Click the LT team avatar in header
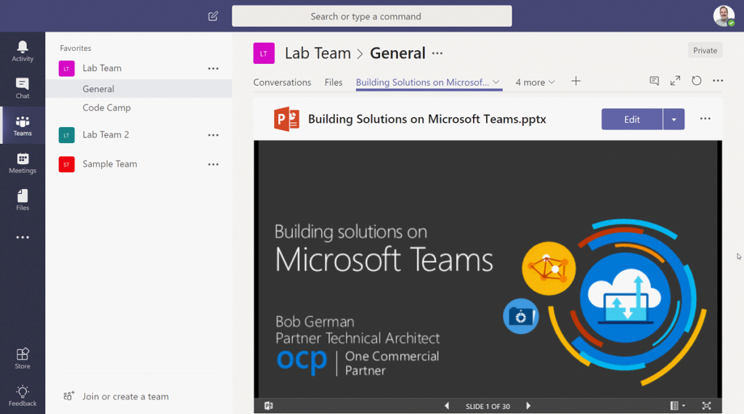744x414 pixels. [x=264, y=53]
